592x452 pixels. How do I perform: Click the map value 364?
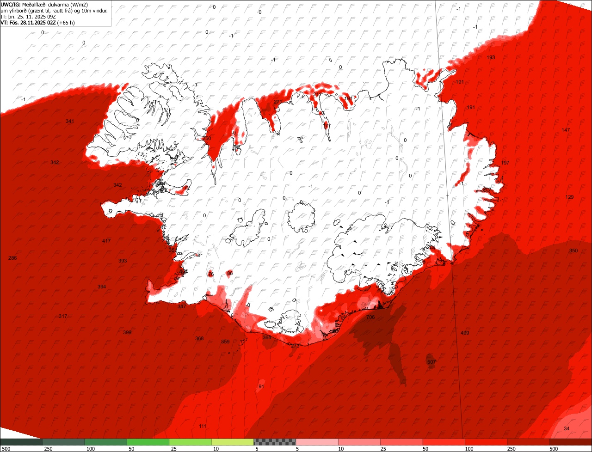[x=267, y=338]
